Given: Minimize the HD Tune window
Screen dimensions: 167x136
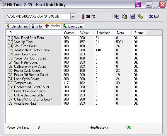Looking at the screenshot, I should 149,5.
